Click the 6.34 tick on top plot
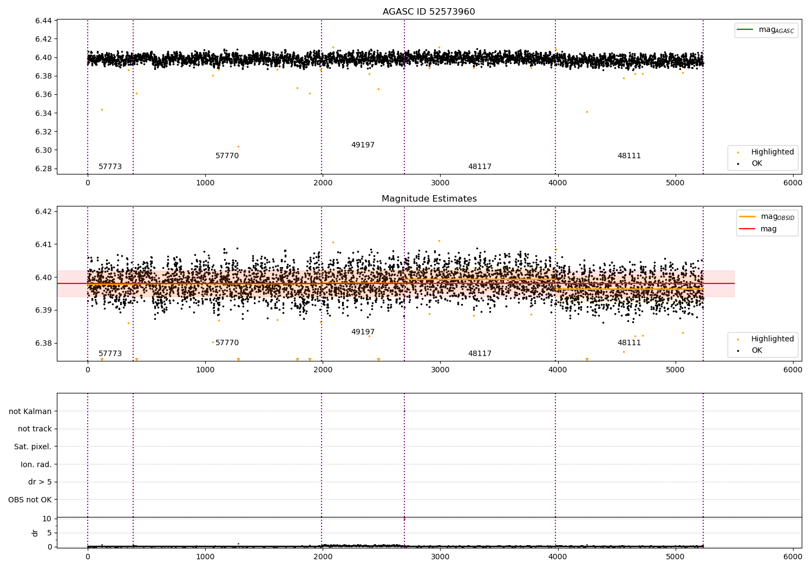 [x=43, y=113]
